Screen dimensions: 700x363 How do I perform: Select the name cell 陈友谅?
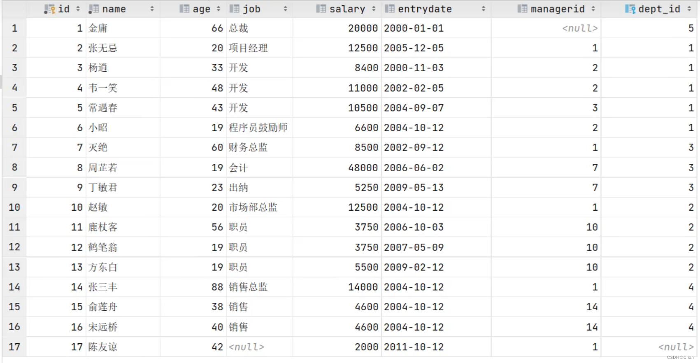click(123, 347)
